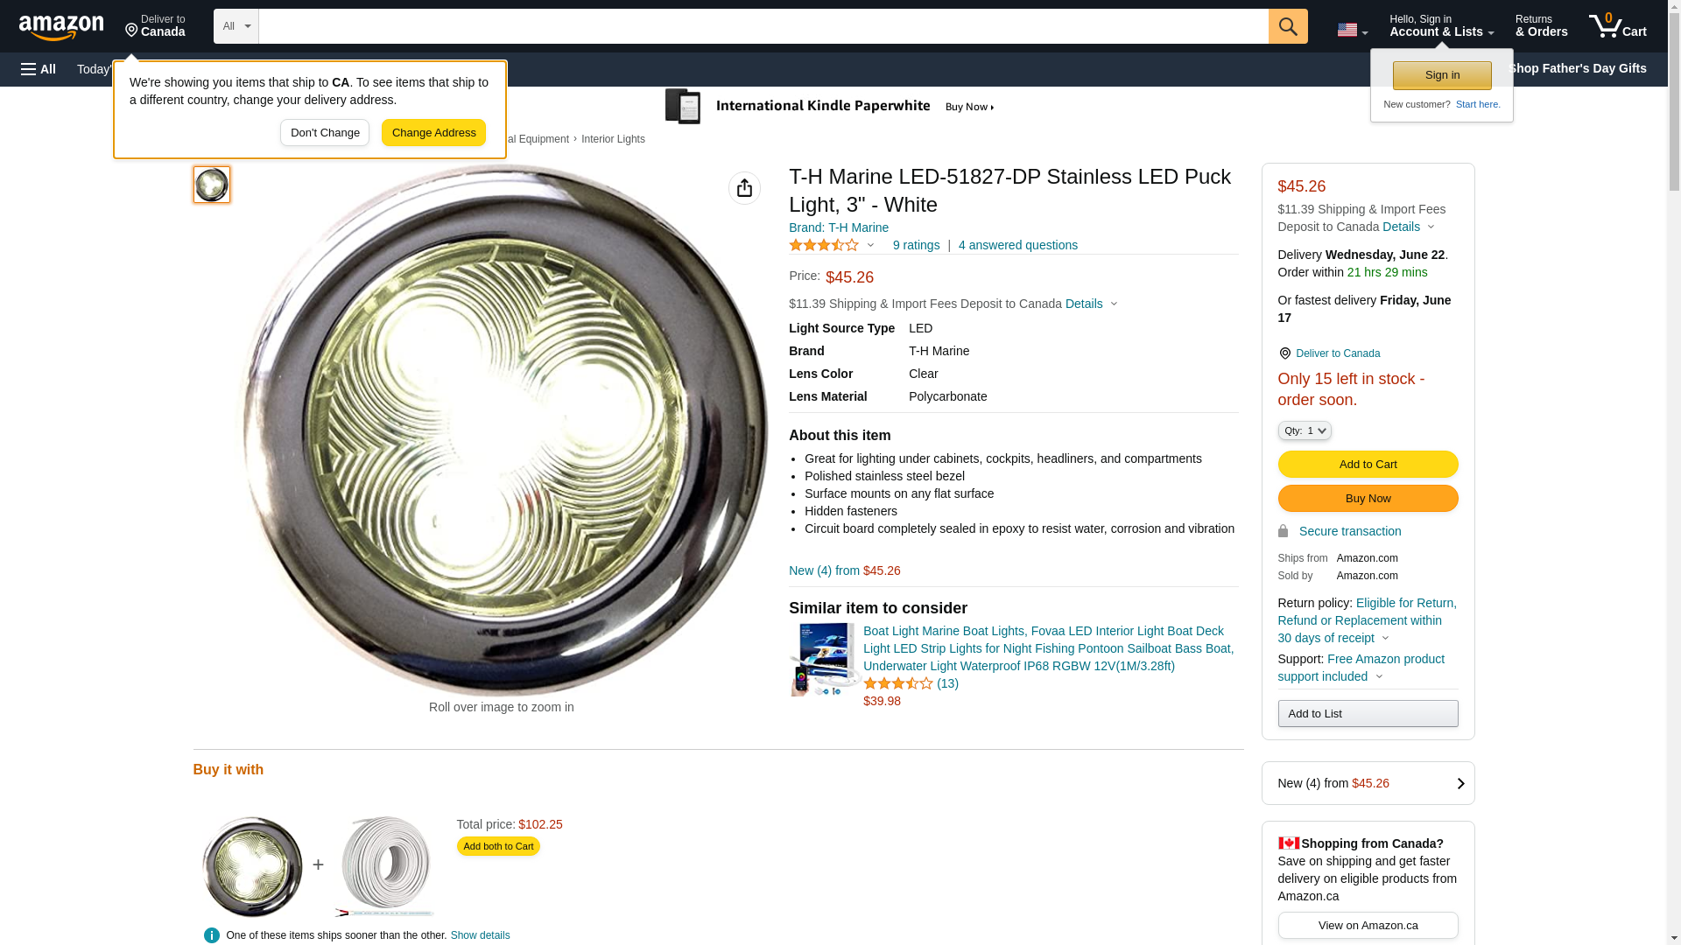Click the Change Address button
The width and height of the screenshot is (1681, 945).
point(433,133)
